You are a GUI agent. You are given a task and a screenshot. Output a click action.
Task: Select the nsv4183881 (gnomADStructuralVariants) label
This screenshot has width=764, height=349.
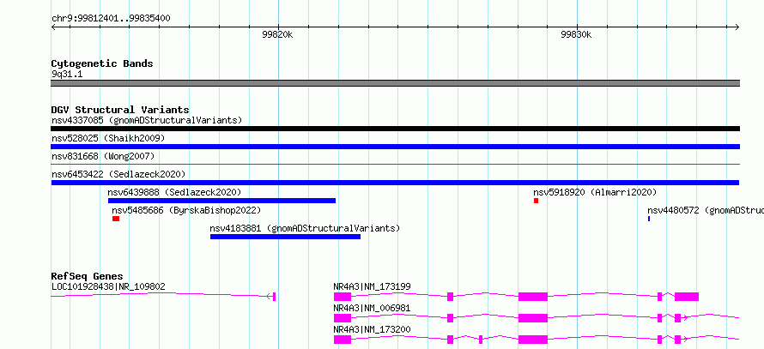coord(305,228)
